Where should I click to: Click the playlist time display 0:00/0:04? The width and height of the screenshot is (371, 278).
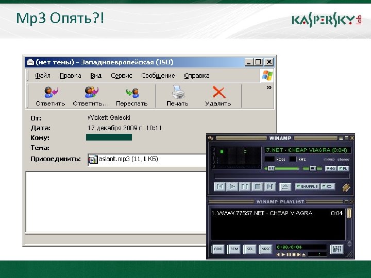pyautogui.click(x=301, y=247)
